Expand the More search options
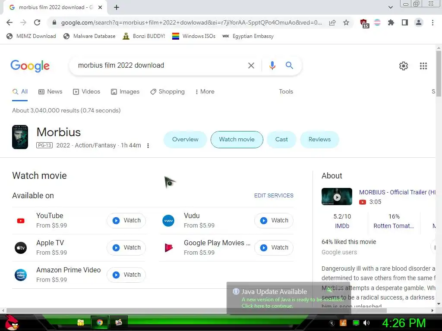Image resolution: width=442 pixels, height=331 pixels. click(205, 92)
